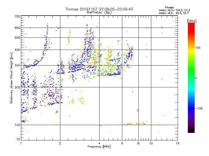Click the x-axis tick label '2'

tap(60, 143)
